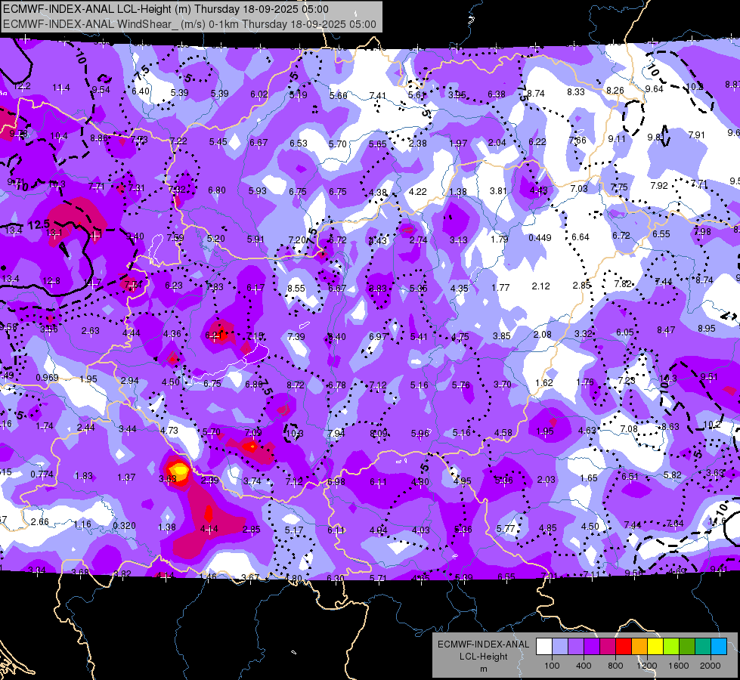The height and width of the screenshot is (680, 740).
Task: Select the grid value 2.12
Action: (x=541, y=286)
